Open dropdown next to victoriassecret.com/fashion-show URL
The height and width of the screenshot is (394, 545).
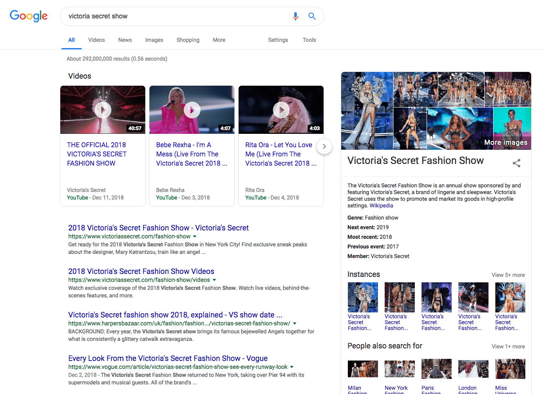[195, 237]
